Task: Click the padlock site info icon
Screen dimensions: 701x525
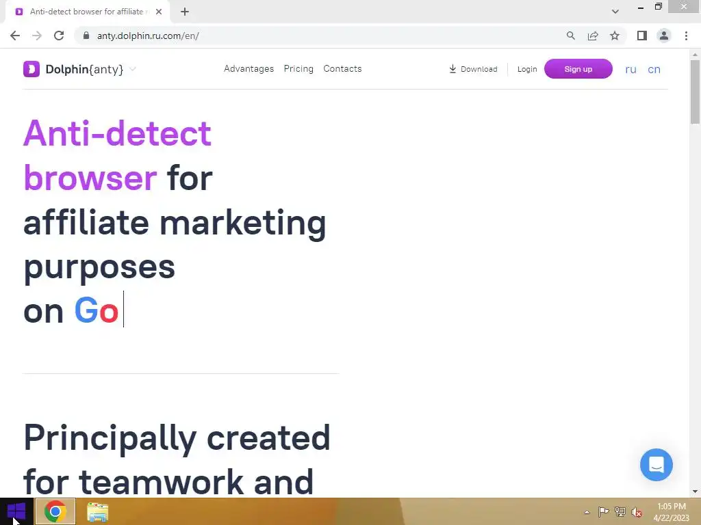Action: point(86,36)
